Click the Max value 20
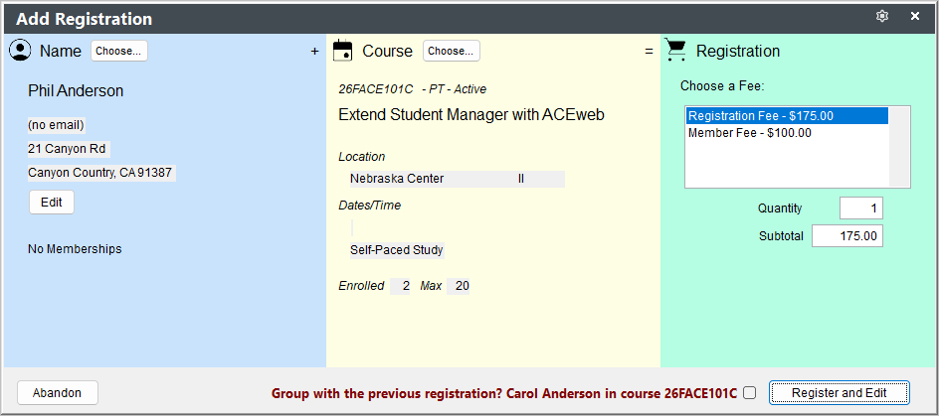The width and height of the screenshot is (939, 416). click(x=459, y=286)
